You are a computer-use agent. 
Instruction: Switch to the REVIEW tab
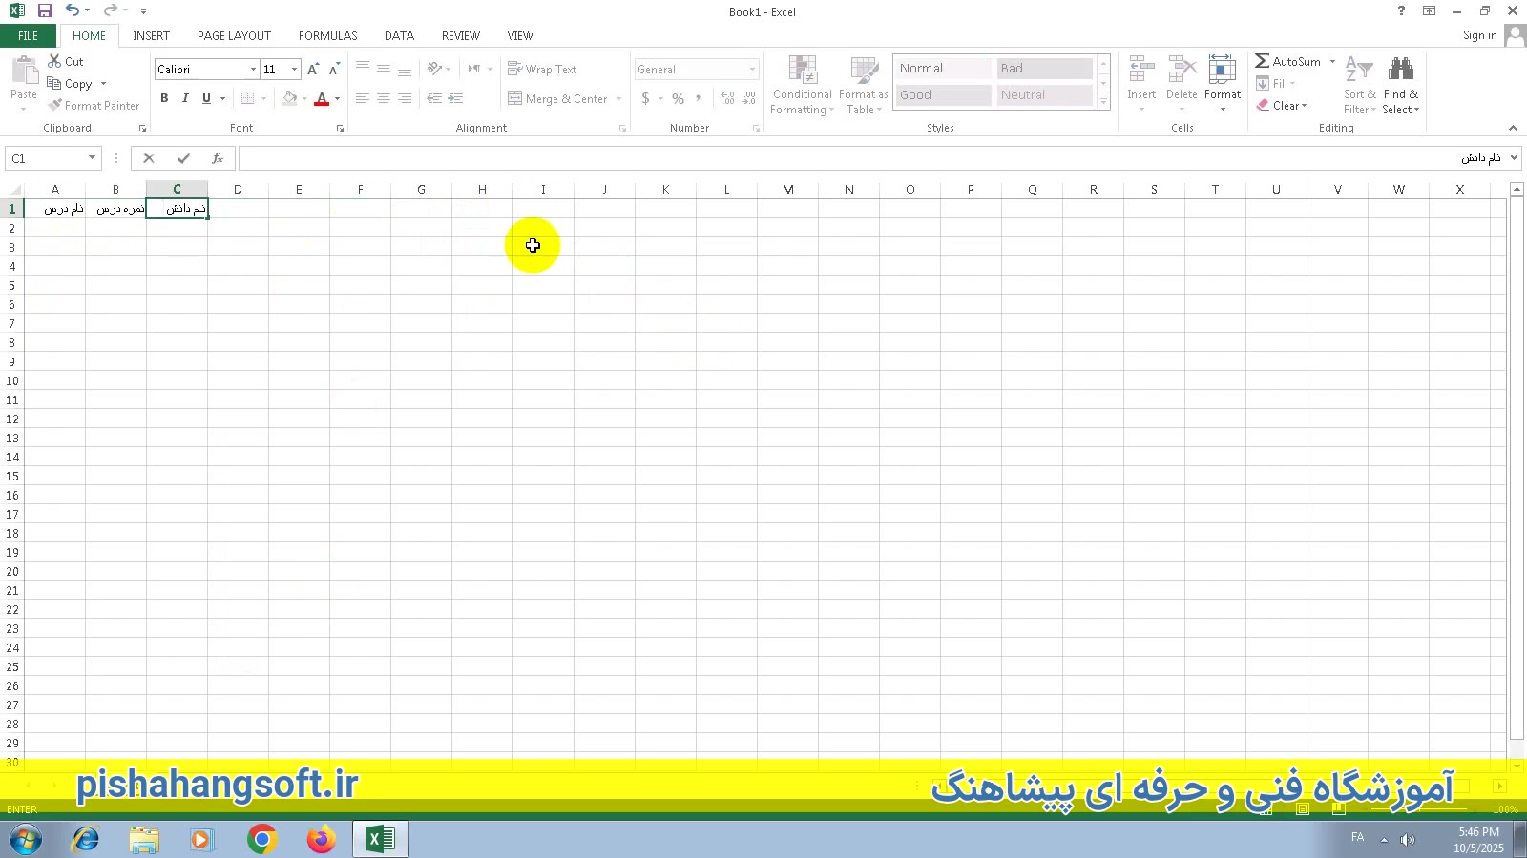coord(460,36)
